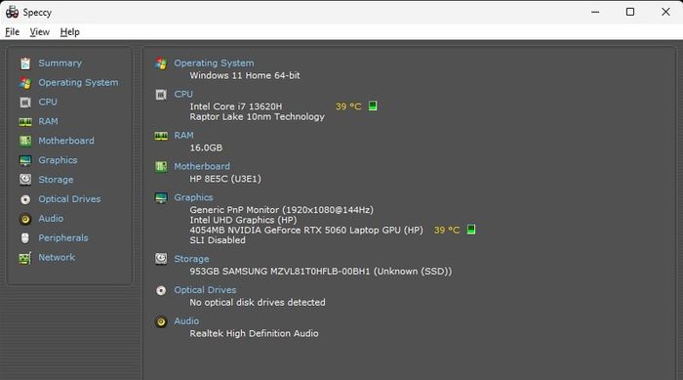Click the Windows flag icon beside Operating System heading
Viewport: 683px width, 380px height.
coord(161,63)
